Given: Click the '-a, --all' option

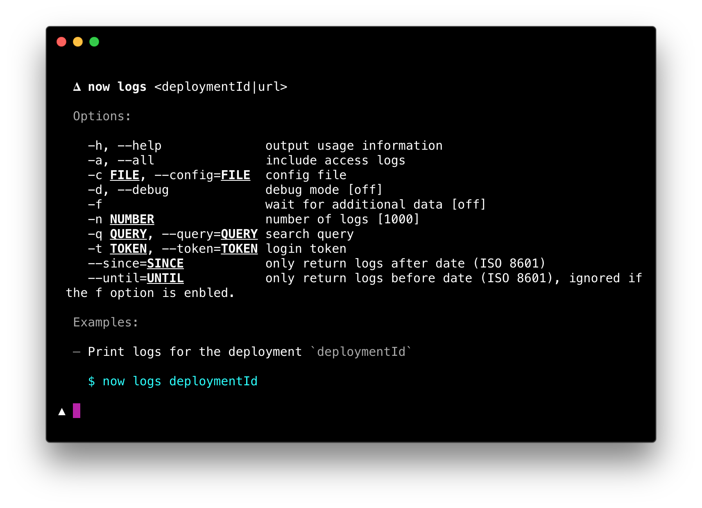Looking at the screenshot, I should coord(121,160).
